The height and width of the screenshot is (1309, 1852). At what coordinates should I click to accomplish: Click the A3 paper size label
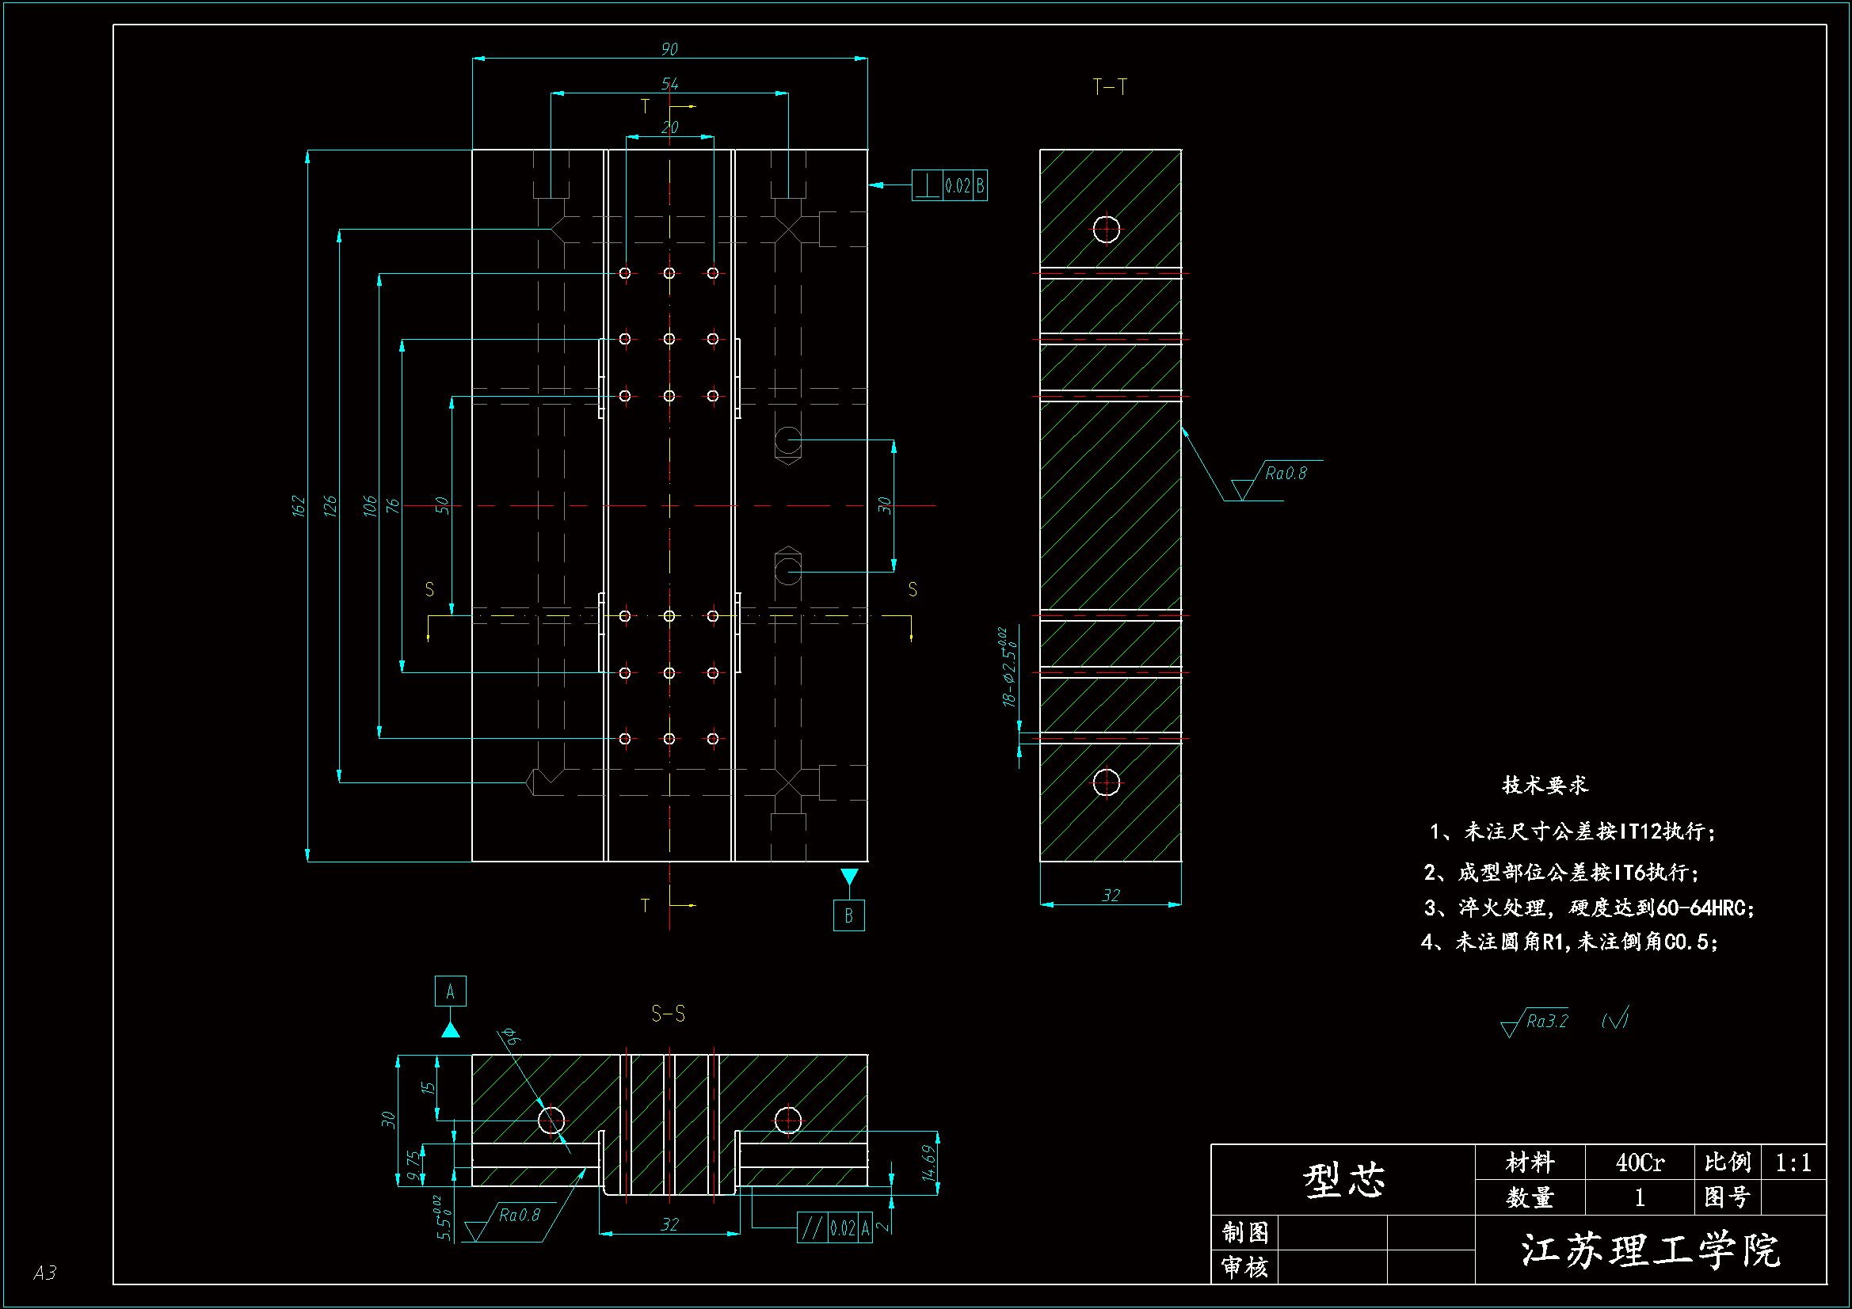45,1273
